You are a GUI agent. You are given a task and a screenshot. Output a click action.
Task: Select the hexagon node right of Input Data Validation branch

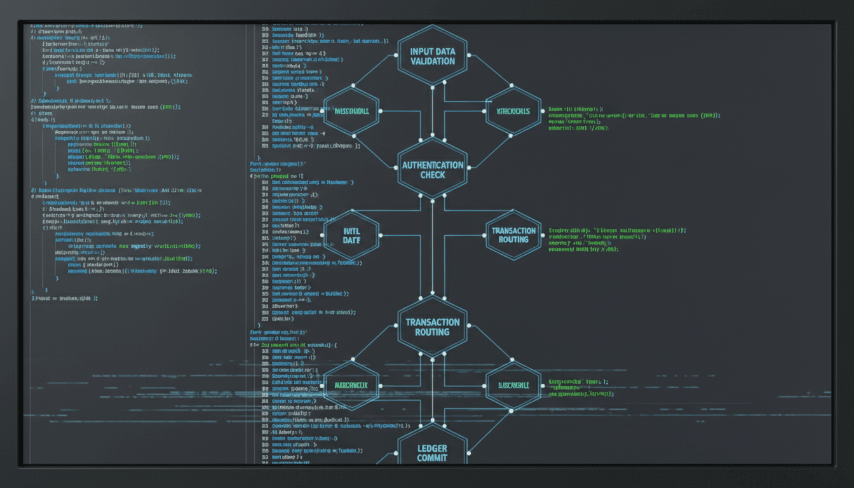tap(513, 111)
